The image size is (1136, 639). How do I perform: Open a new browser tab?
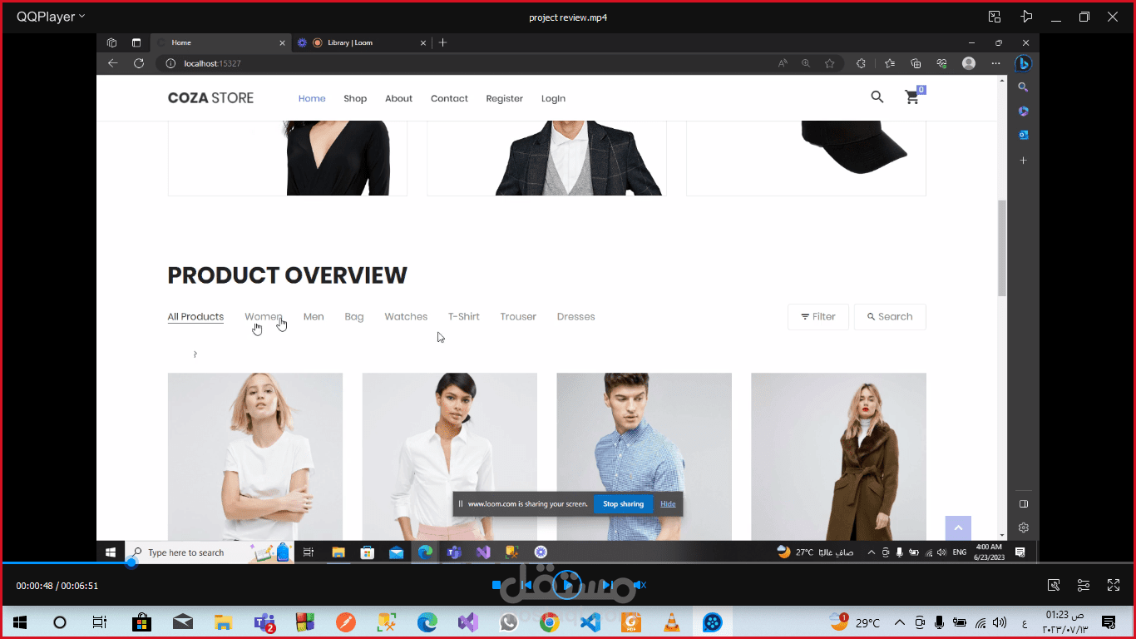coord(443,42)
